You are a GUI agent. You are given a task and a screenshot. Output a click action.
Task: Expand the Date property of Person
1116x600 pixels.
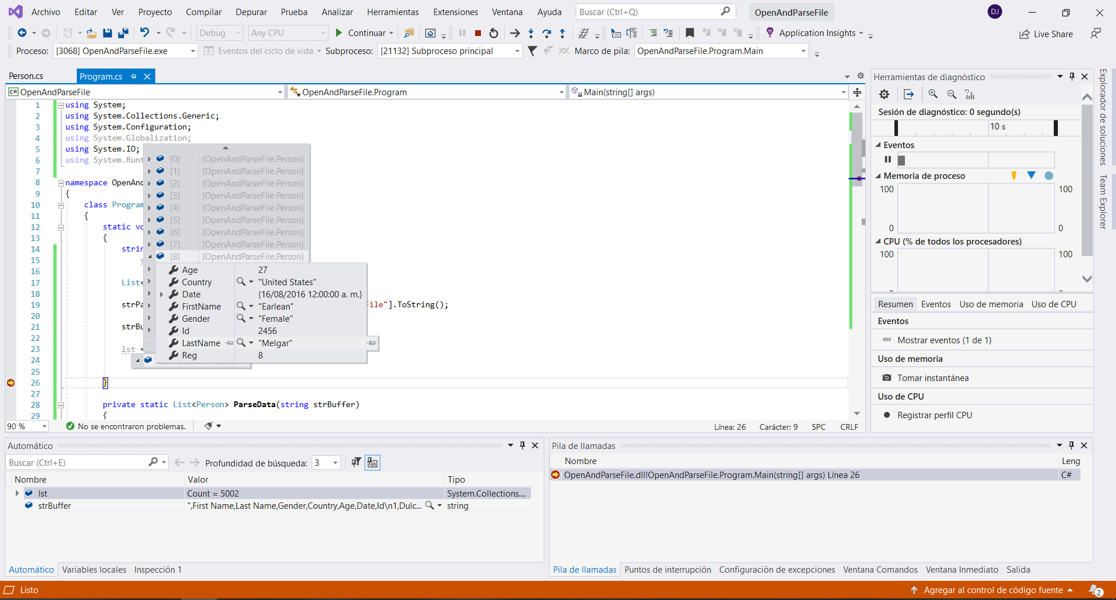pyautogui.click(x=162, y=294)
